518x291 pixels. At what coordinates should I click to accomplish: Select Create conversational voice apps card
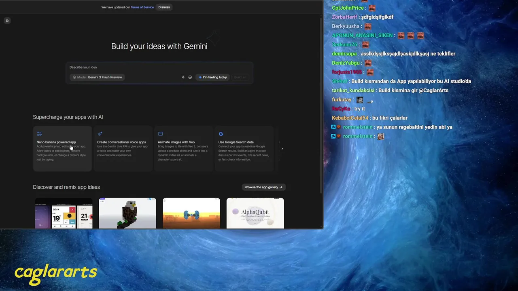(x=123, y=148)
